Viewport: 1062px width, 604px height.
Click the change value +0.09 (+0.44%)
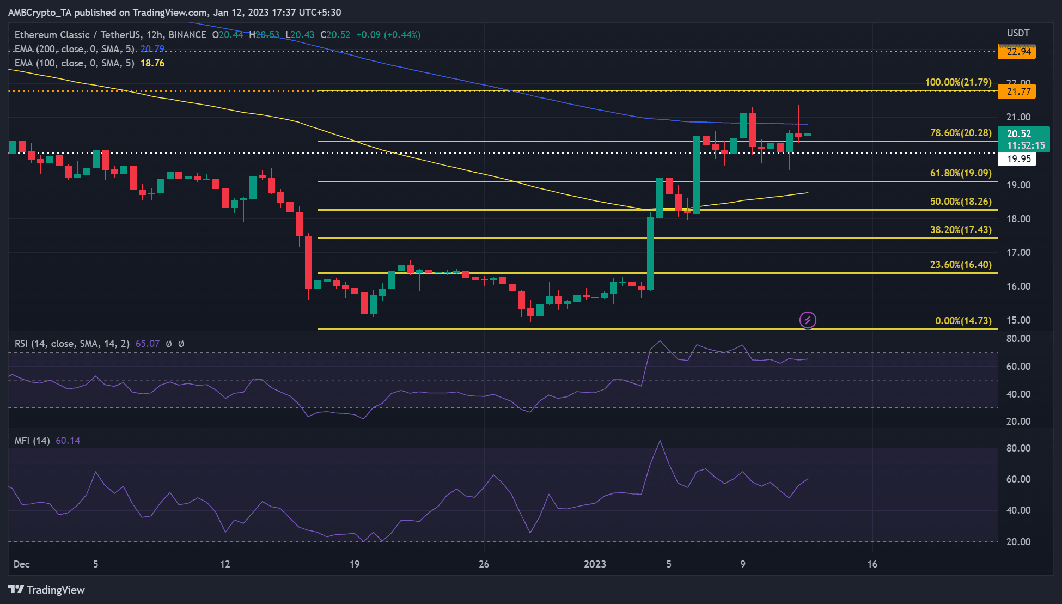point(388,35)
